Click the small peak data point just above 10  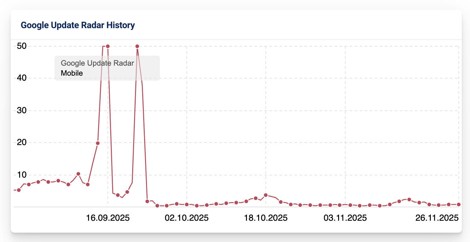tap(78, 174)
